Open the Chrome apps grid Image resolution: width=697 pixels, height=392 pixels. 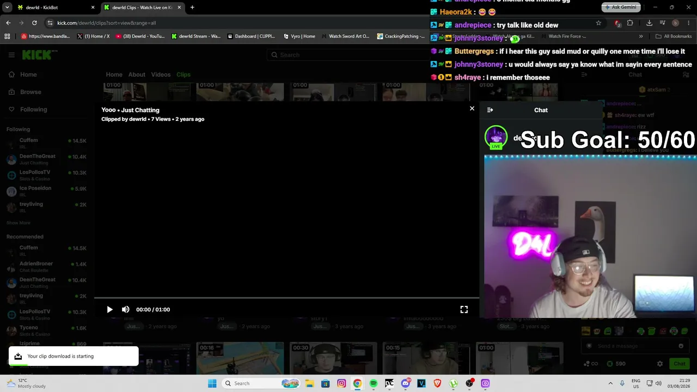7,36
